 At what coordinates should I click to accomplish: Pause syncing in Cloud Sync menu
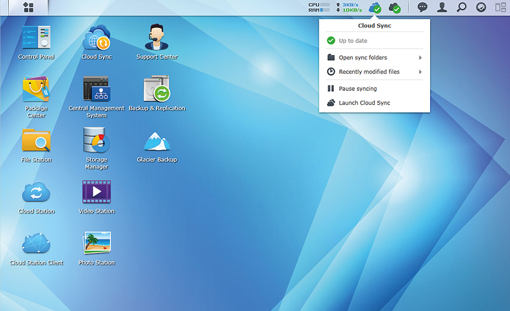coord(358,89)
